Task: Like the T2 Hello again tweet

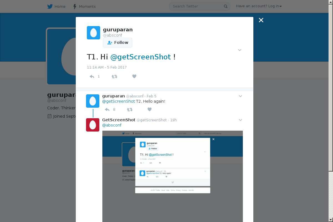Action: click(150, 109)
